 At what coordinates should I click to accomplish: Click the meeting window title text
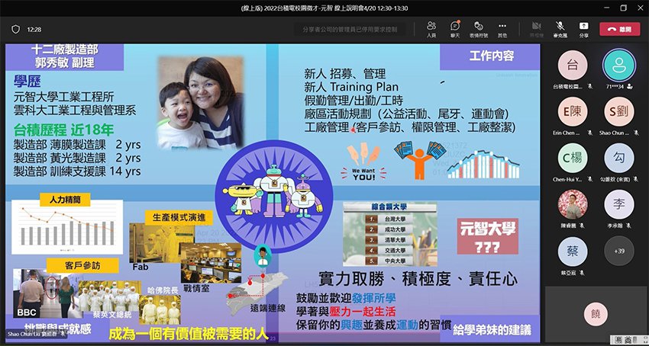point(324,8)
